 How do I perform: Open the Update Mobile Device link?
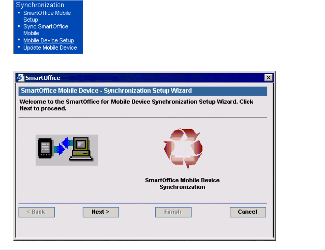click(50, 48)
